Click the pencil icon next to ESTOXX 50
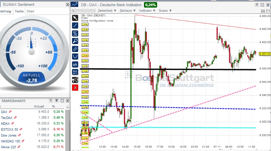Screen dimensions: 271x151 pos(21,129)
